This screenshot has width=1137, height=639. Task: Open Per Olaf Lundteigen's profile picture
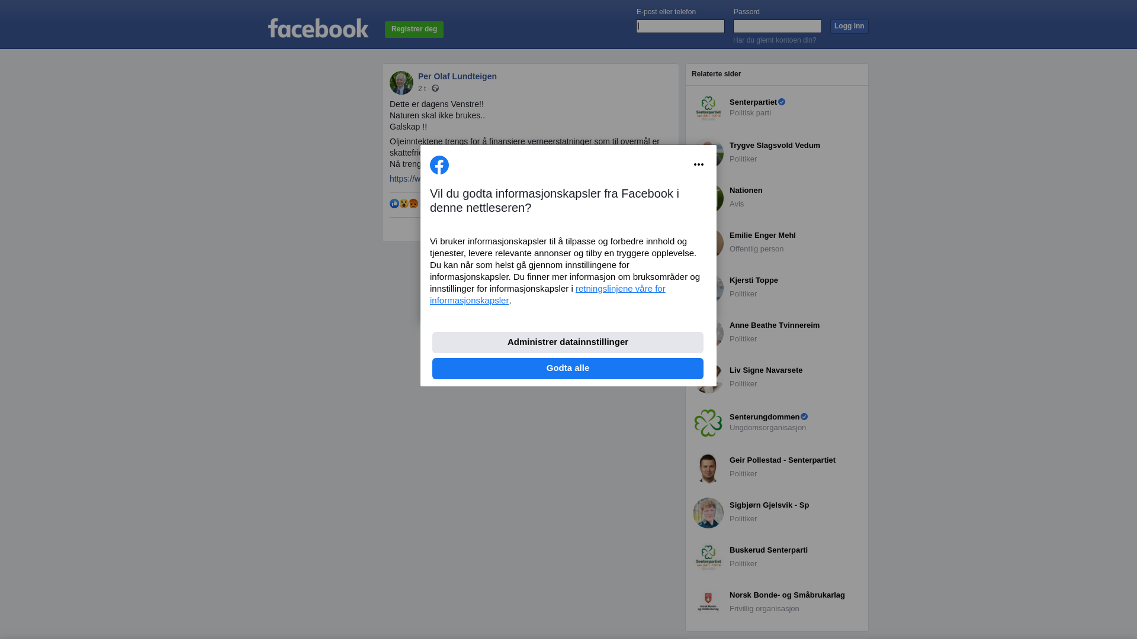[402, 83]
